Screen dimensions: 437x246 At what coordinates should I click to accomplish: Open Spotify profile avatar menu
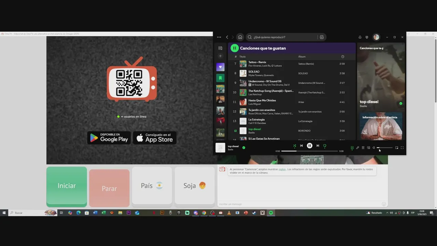[x=376, y=37]
